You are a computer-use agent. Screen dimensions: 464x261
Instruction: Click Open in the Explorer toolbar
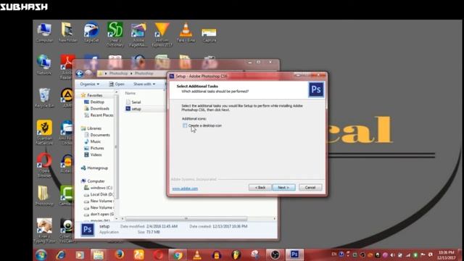117,84
